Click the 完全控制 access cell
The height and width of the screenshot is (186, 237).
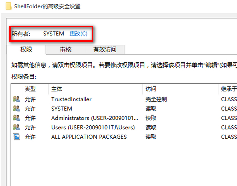pyautogui.click(x=156, y=99)
